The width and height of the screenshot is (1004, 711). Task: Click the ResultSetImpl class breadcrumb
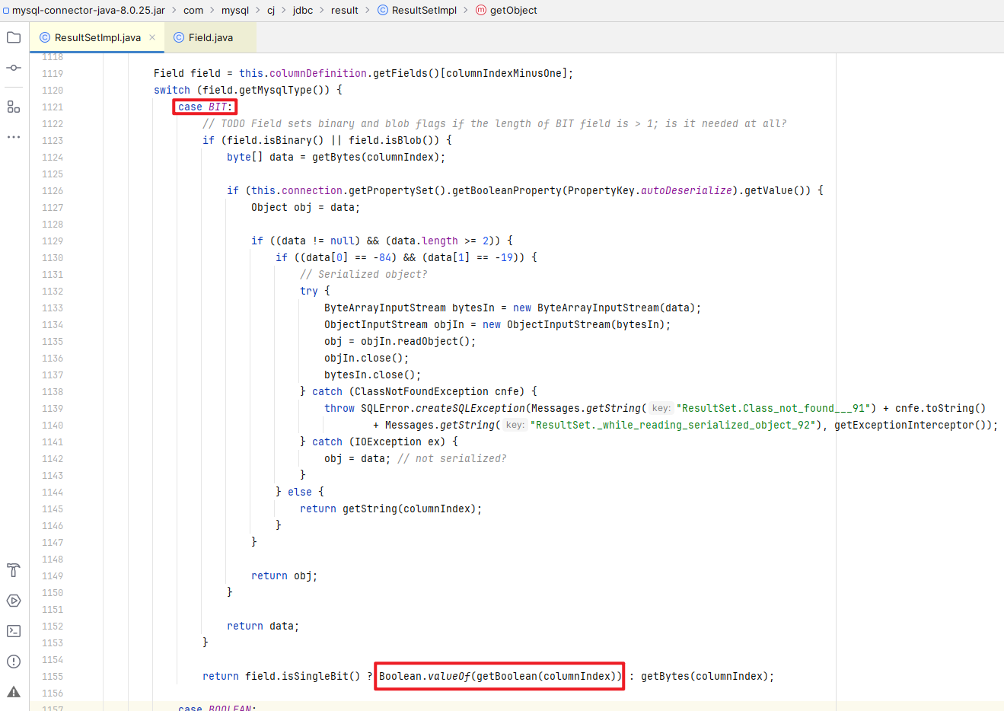tap(417, 10)
